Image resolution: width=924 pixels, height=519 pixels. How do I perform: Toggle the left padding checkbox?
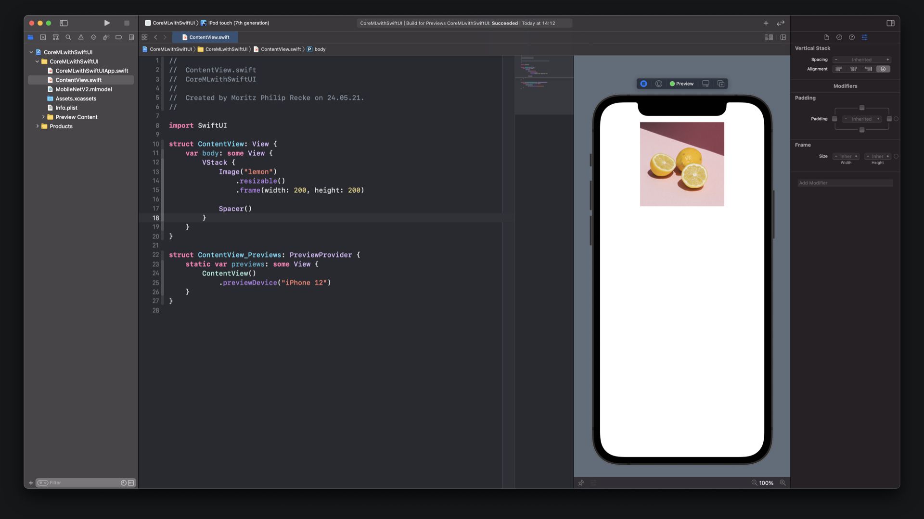click(x=834, y=119)
